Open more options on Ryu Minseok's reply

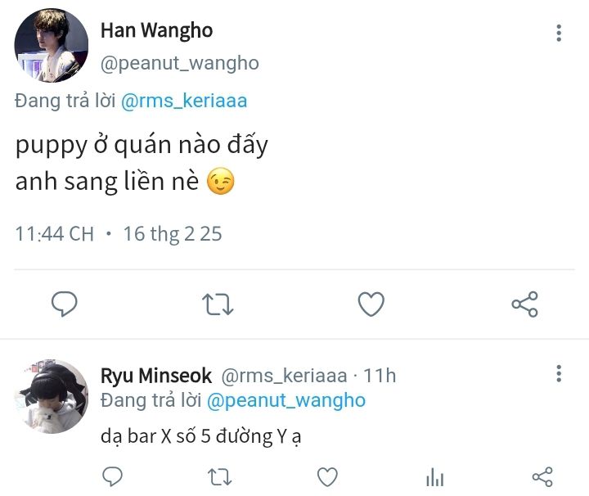tap(559, 374)
